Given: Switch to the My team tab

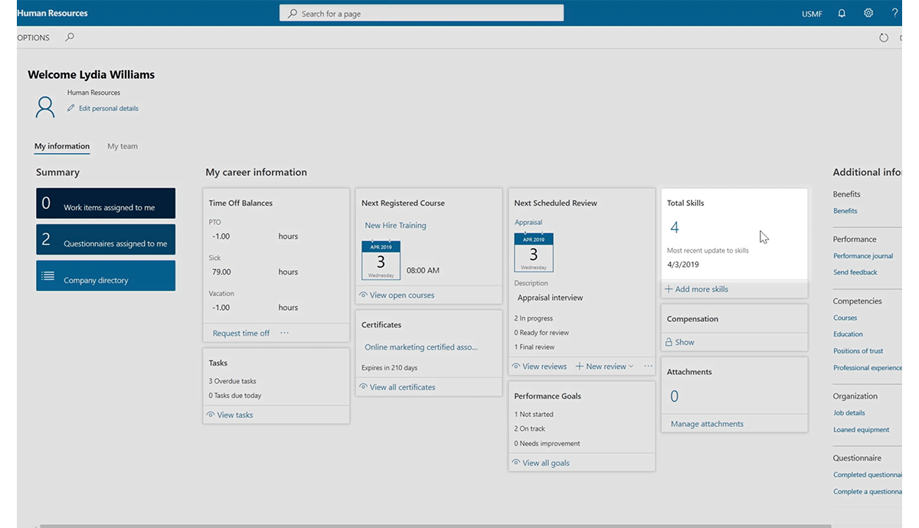Looking at the screenshot, I should [122, 146].
